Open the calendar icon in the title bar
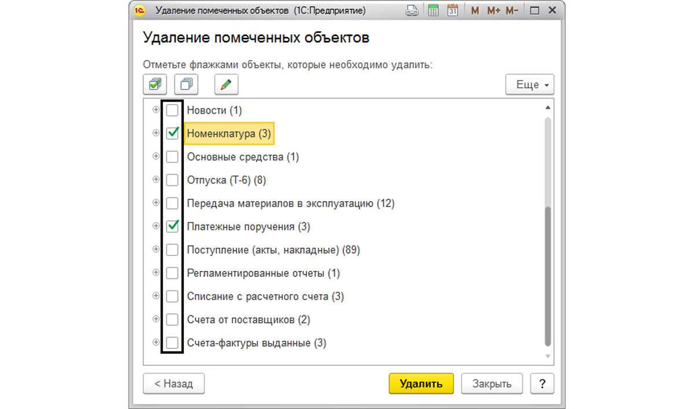694x409 pixels. 453,10
